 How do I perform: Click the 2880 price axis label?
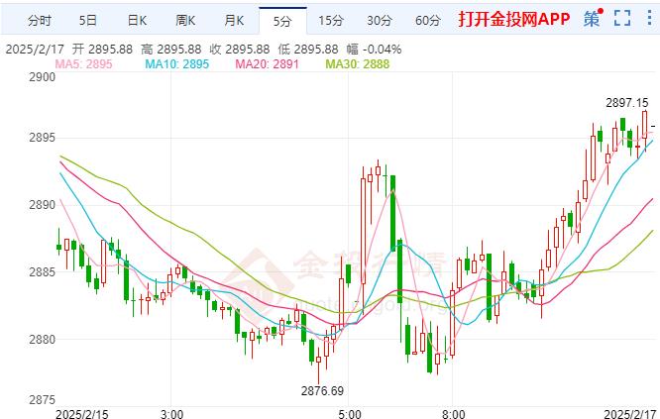(x=42, y=339)
